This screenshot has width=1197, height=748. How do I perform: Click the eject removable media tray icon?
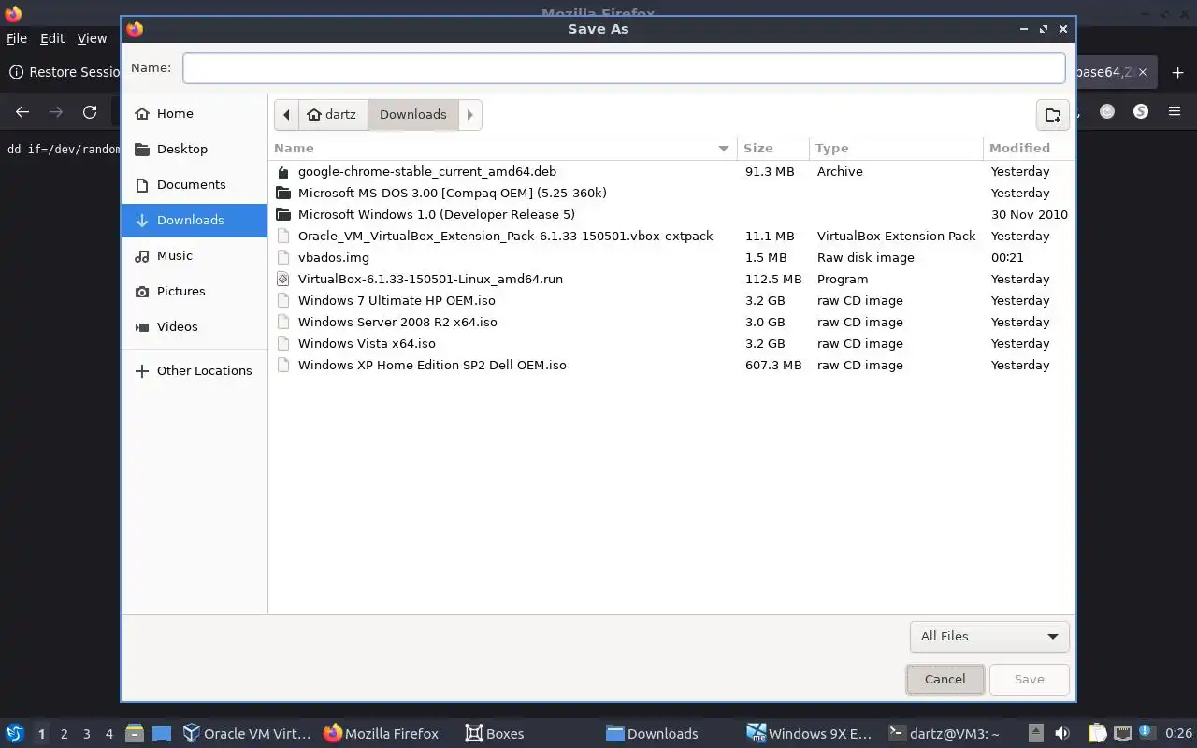pos(1035,733)
